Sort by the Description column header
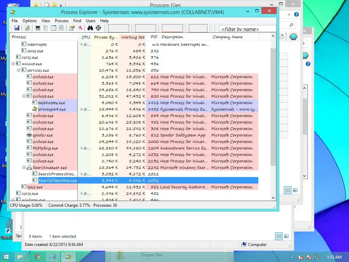The height and width of the screenshot is (262, 349). coord(185,37)
